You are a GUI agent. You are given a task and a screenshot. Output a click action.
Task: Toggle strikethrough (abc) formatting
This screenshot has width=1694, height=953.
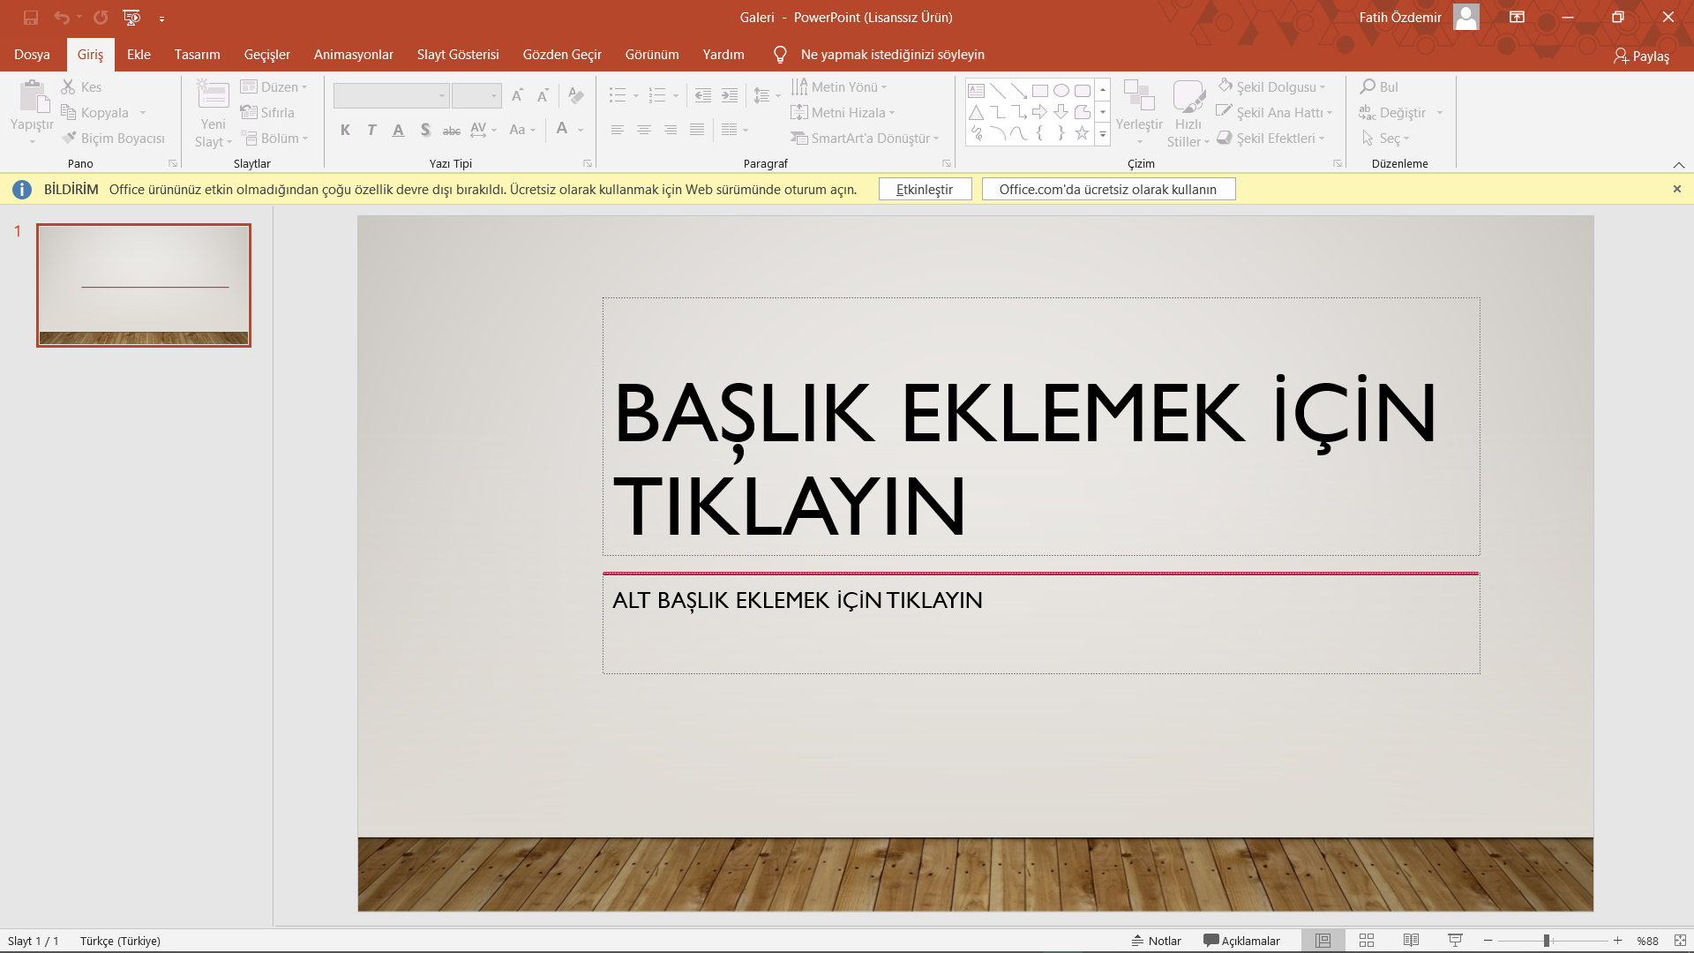coord(452,130)
